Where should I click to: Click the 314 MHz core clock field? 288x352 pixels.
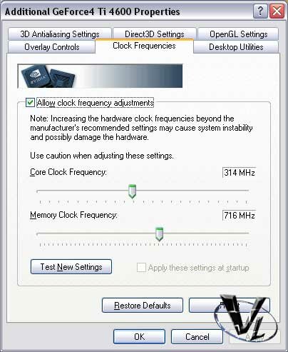coord(239,172)
